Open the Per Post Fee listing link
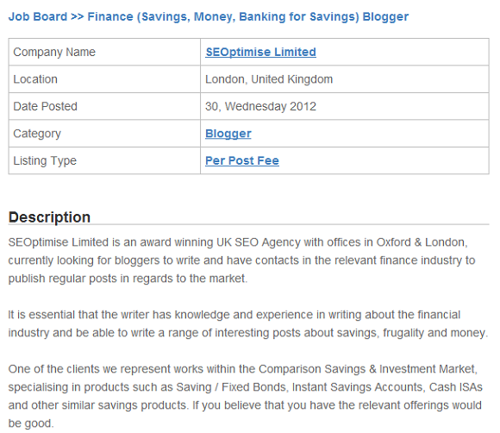Image resolution: width=500 pixels, height=433 pixels. point(242,160)
